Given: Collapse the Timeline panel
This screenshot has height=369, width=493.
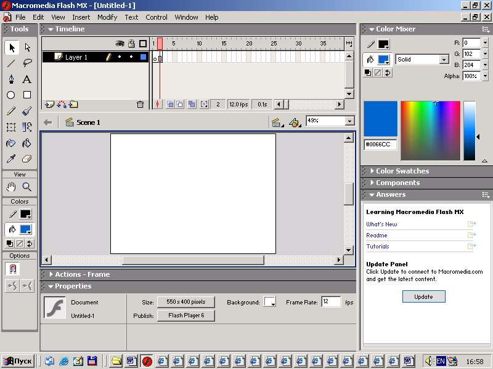Looking at the screenshot, I should tap(51, 29).
